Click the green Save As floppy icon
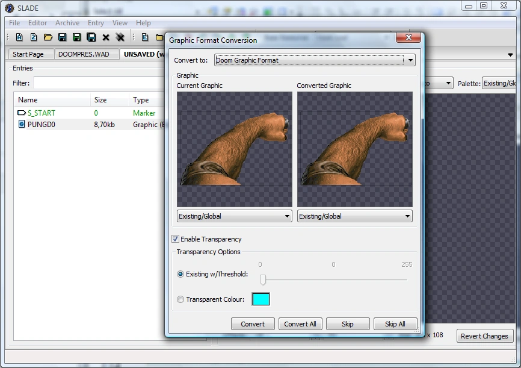Viewport: 521px width, 368px height. tap(77, 37)
